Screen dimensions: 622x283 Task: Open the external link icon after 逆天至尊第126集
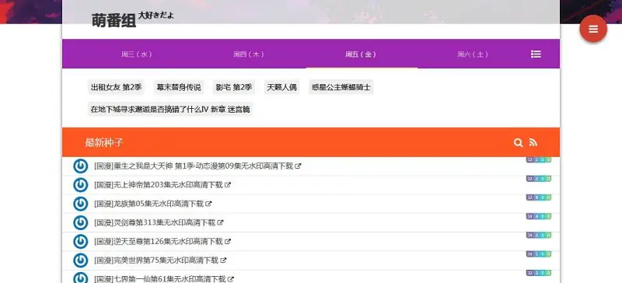(228, 241)
